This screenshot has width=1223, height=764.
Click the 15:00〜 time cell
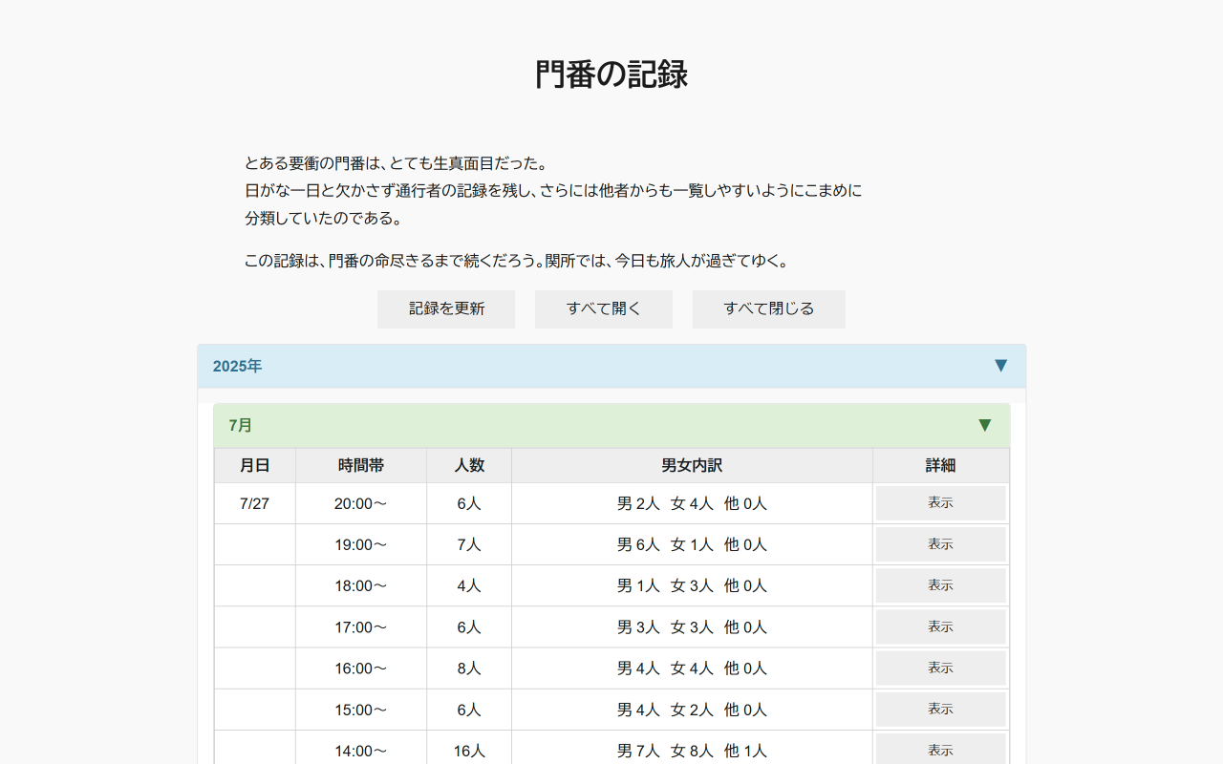[x=361, y=710]
